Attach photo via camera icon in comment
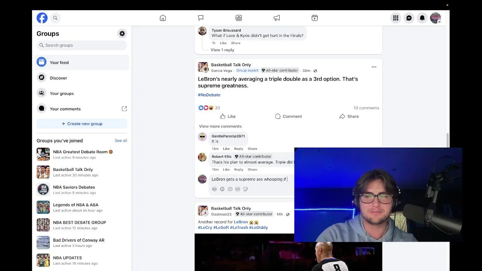 230,189
